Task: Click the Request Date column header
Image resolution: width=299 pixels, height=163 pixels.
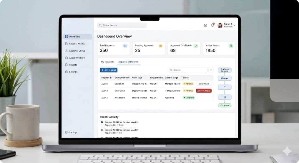Action: click(156, 78)
